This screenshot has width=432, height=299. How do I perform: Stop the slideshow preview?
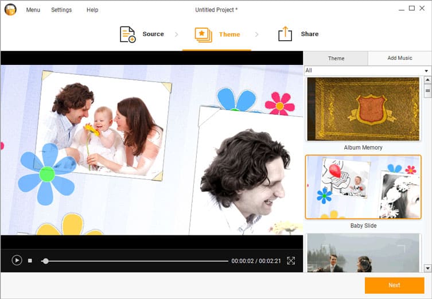pyautogui.click(x=30, y=261)
